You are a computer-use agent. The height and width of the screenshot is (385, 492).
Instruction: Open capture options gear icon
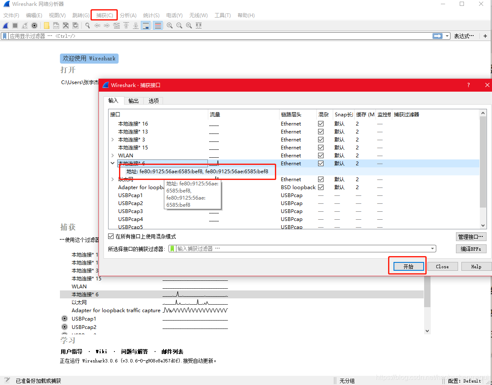point(34,26)
